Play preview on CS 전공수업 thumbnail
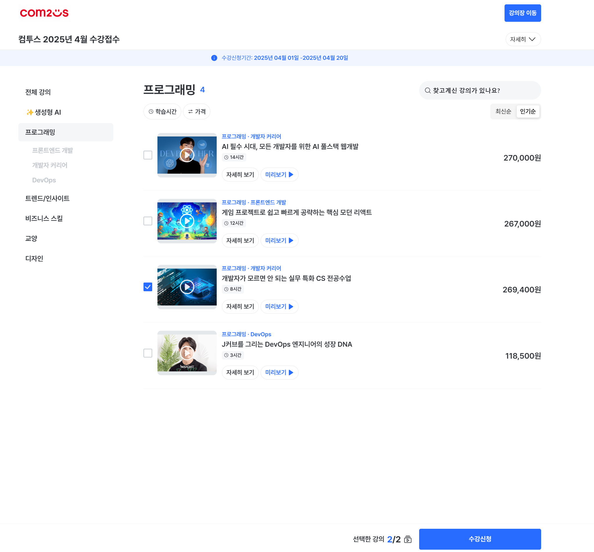The width and height of the screenshot is (594, 552). 187,287
